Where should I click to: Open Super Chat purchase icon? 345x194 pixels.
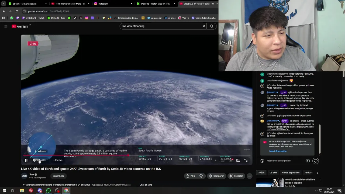pos(308,161)
